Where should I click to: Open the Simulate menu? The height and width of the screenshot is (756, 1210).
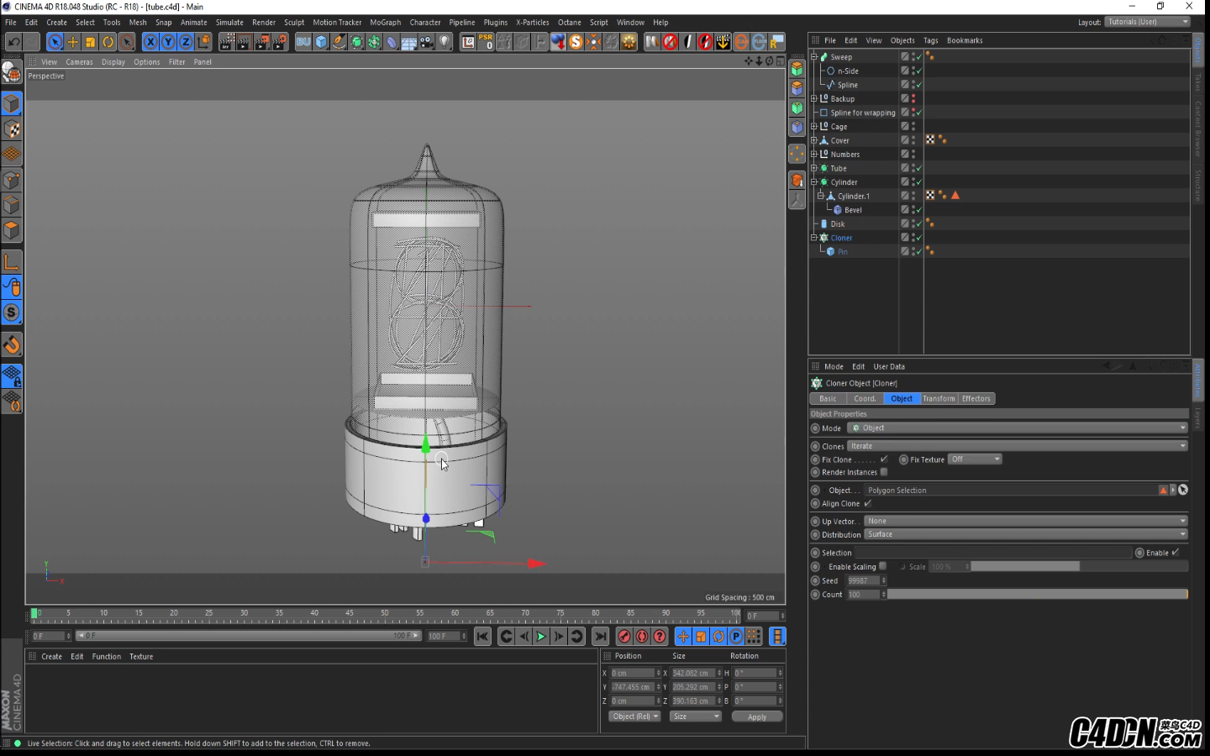(x=229, y=23)
